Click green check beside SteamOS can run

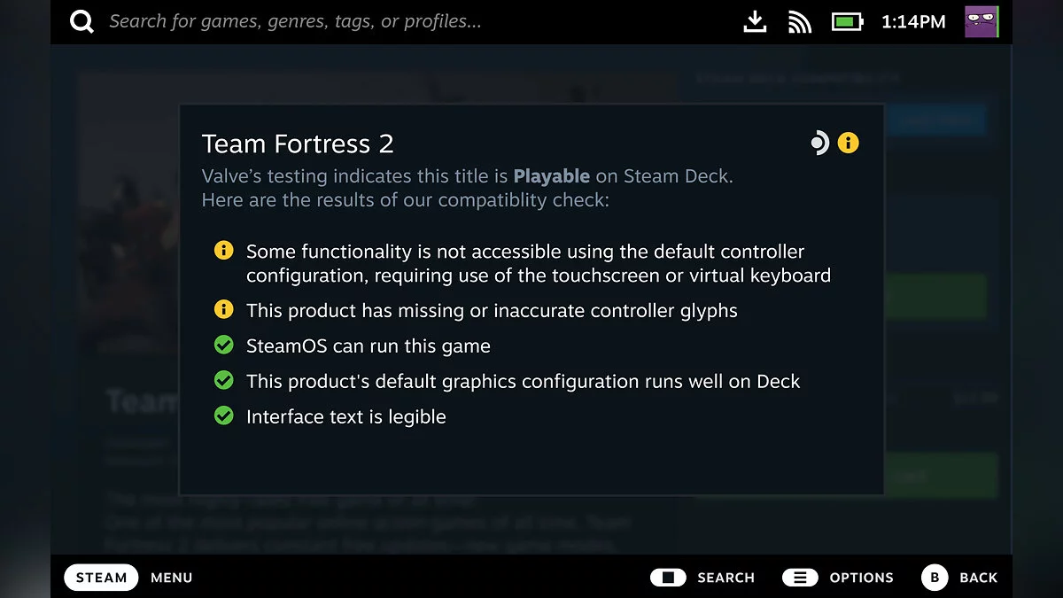(224, 345)
